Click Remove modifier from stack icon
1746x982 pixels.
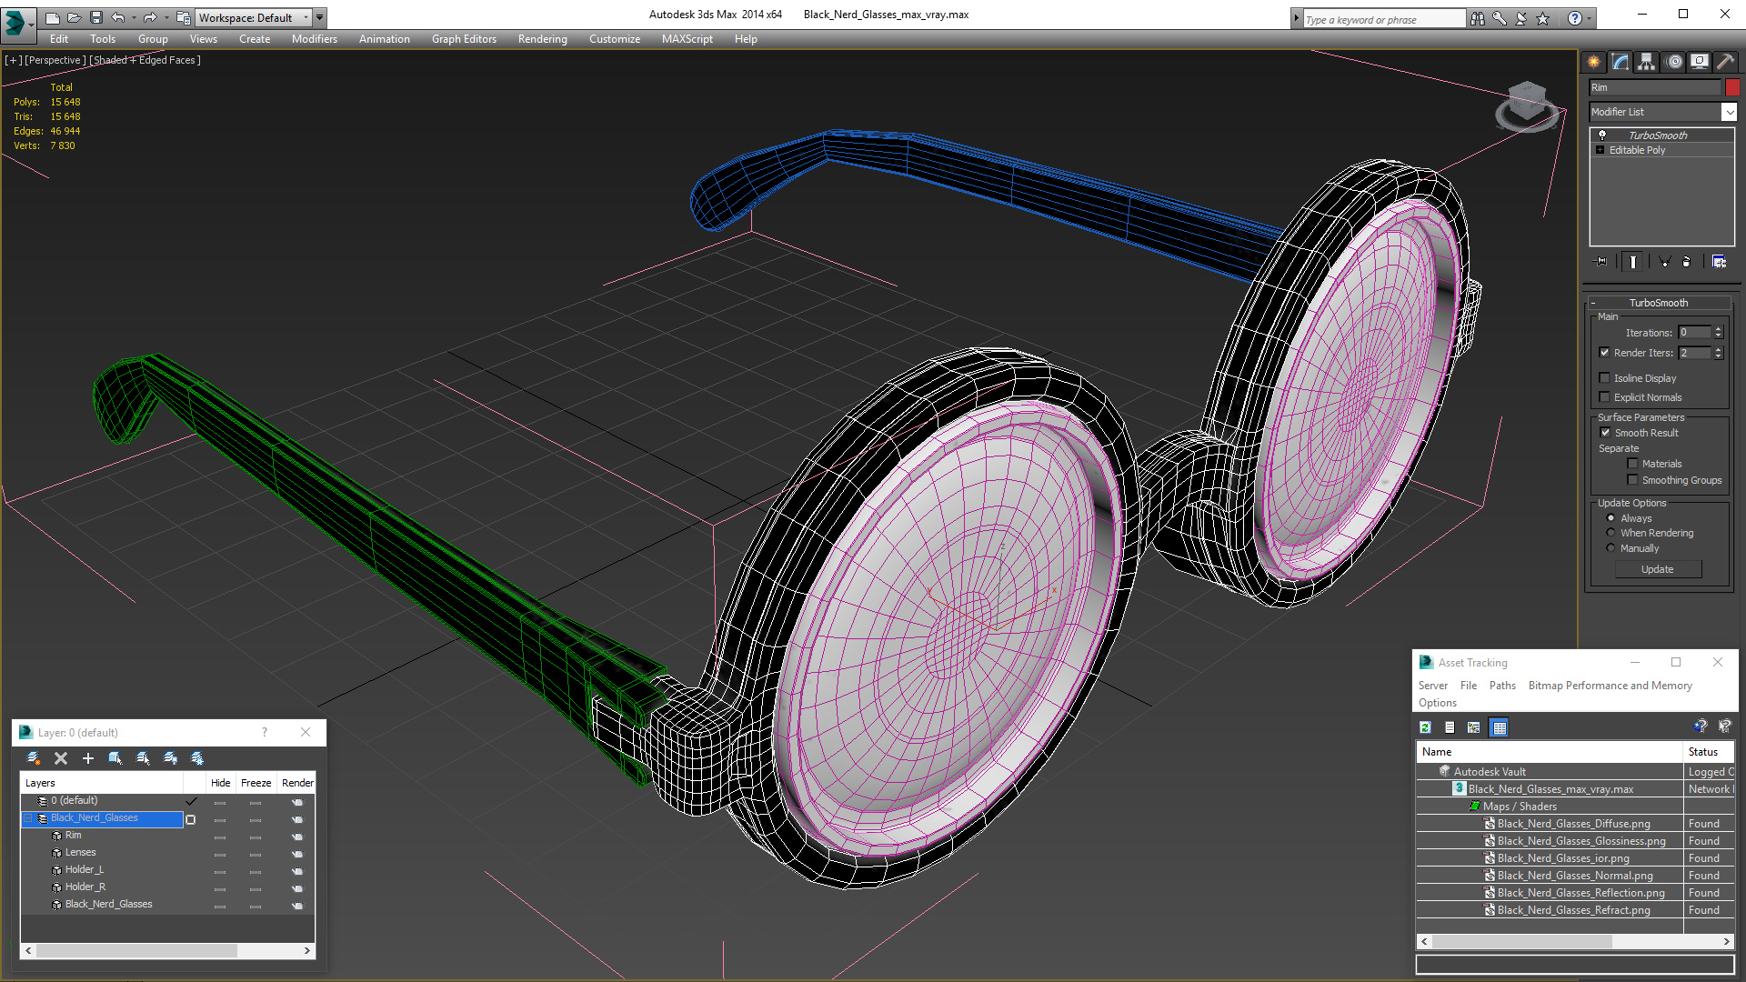(1686, 262)
